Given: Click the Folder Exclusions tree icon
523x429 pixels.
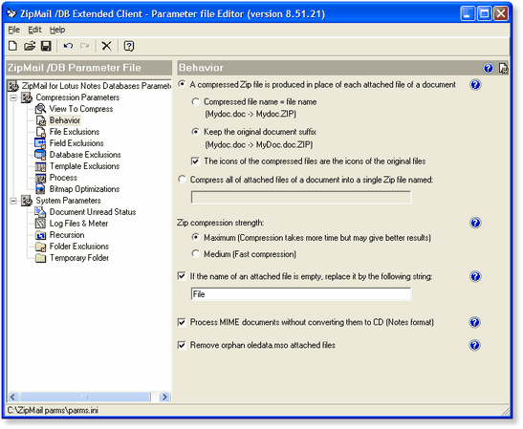Looking at the screenshot, I should (40, 247).
